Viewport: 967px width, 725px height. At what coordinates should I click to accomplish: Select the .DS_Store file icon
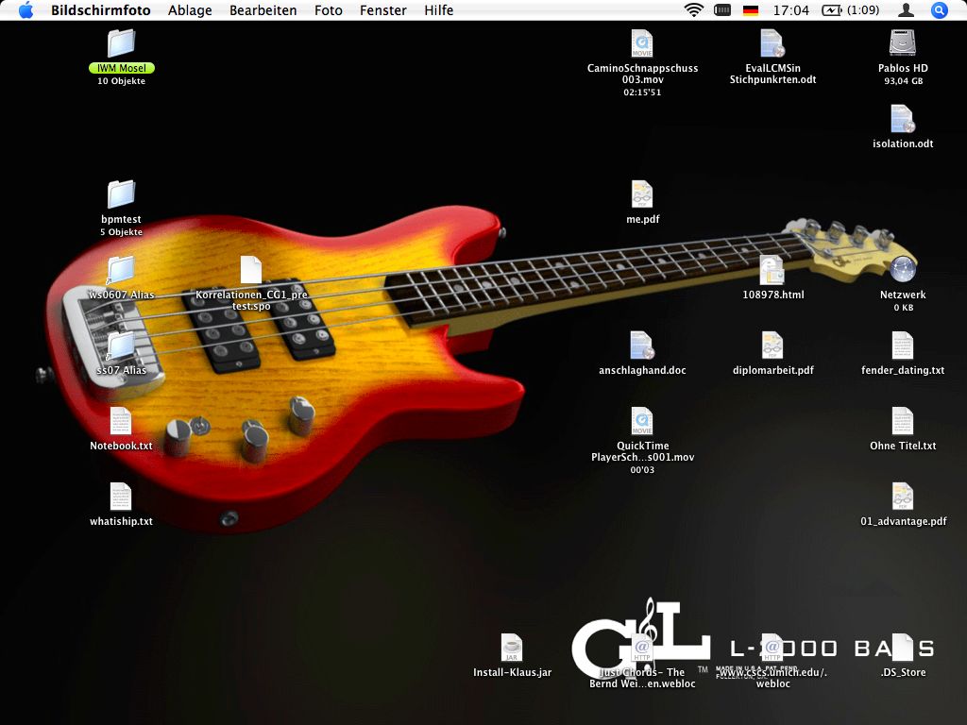click(x=902, y=648)
